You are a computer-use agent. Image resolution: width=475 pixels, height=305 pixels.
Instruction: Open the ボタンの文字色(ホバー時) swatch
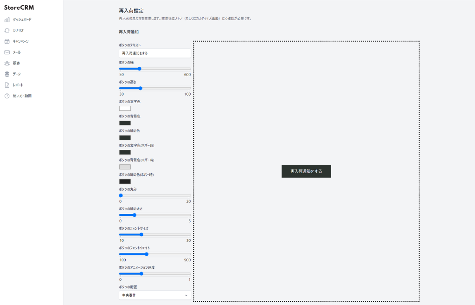[125, 152]
